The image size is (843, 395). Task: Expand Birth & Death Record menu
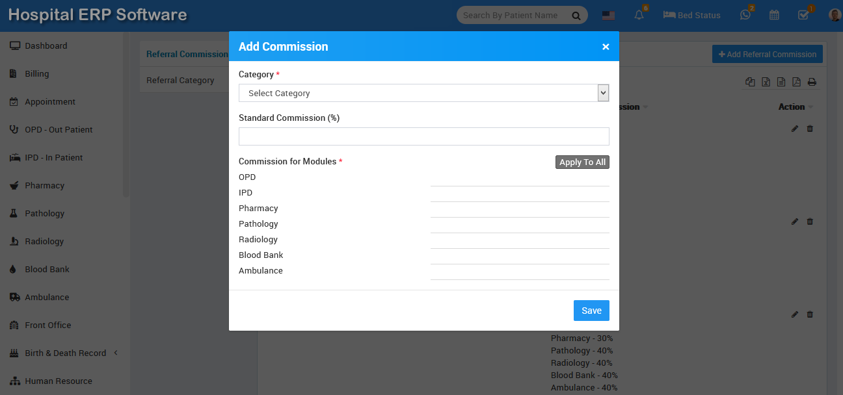(x=65, y=353)
